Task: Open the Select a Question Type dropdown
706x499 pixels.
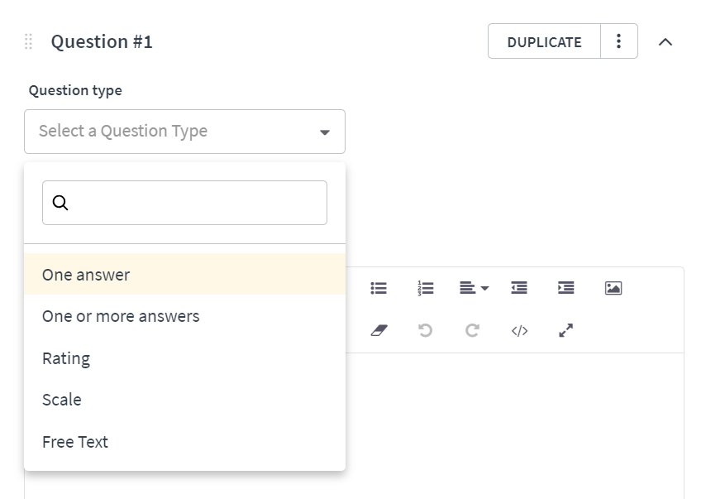Action: 184,132
